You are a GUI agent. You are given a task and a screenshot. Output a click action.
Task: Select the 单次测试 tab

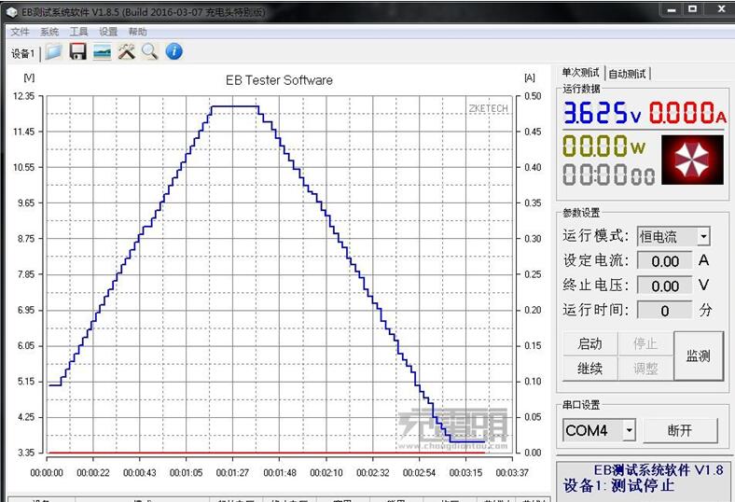coord(580,73)
